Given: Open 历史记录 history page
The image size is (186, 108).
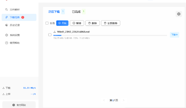Looking at the screenshot, I should click(15, 25).
